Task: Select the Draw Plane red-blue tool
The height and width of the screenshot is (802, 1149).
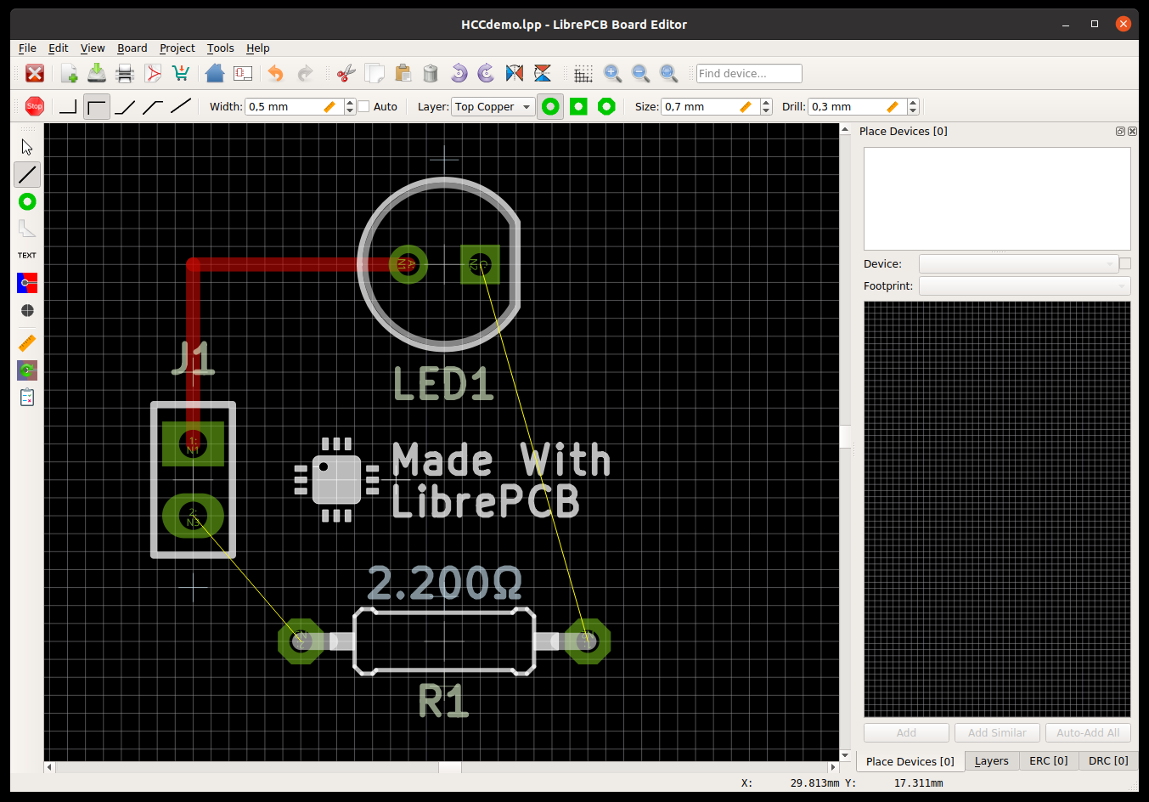Action: click(x=27, y=283)
